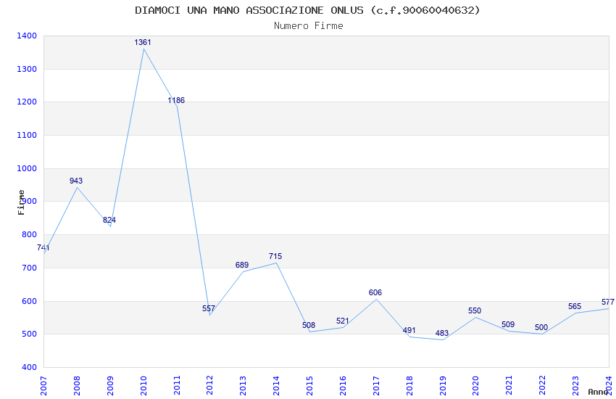Click the 2014 x-axis year label
This screenshot has width=616, height=399.
[x=276, y=386]
